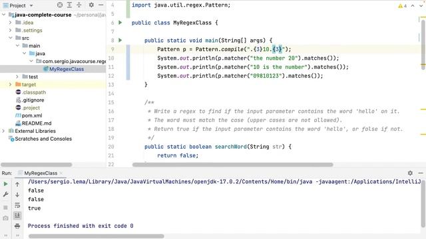Collapse the src folder

(11, 38)
